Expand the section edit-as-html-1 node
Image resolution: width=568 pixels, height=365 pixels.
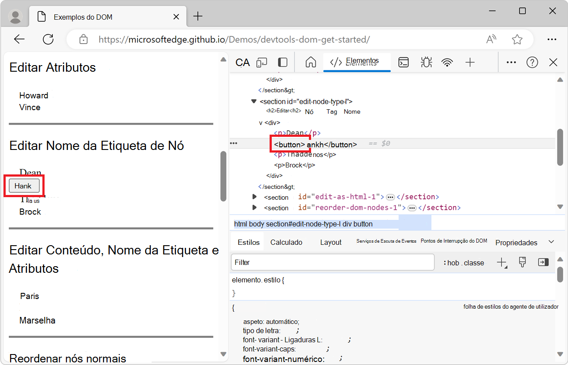pos(255,197)
